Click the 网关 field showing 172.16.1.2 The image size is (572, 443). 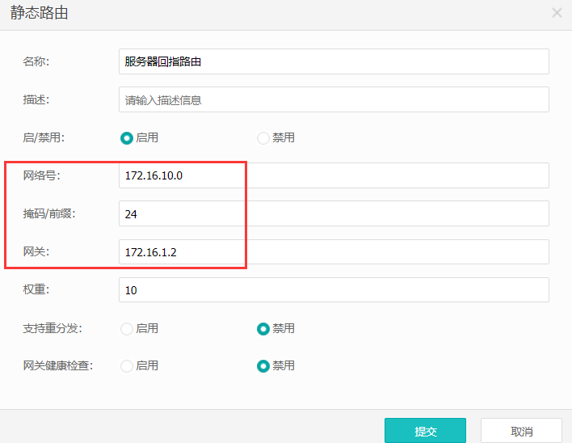[333, 252]
